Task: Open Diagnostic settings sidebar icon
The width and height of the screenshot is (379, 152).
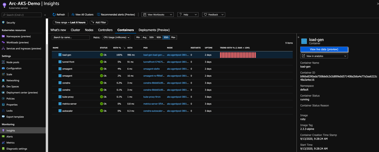Action: pos(3,149)
